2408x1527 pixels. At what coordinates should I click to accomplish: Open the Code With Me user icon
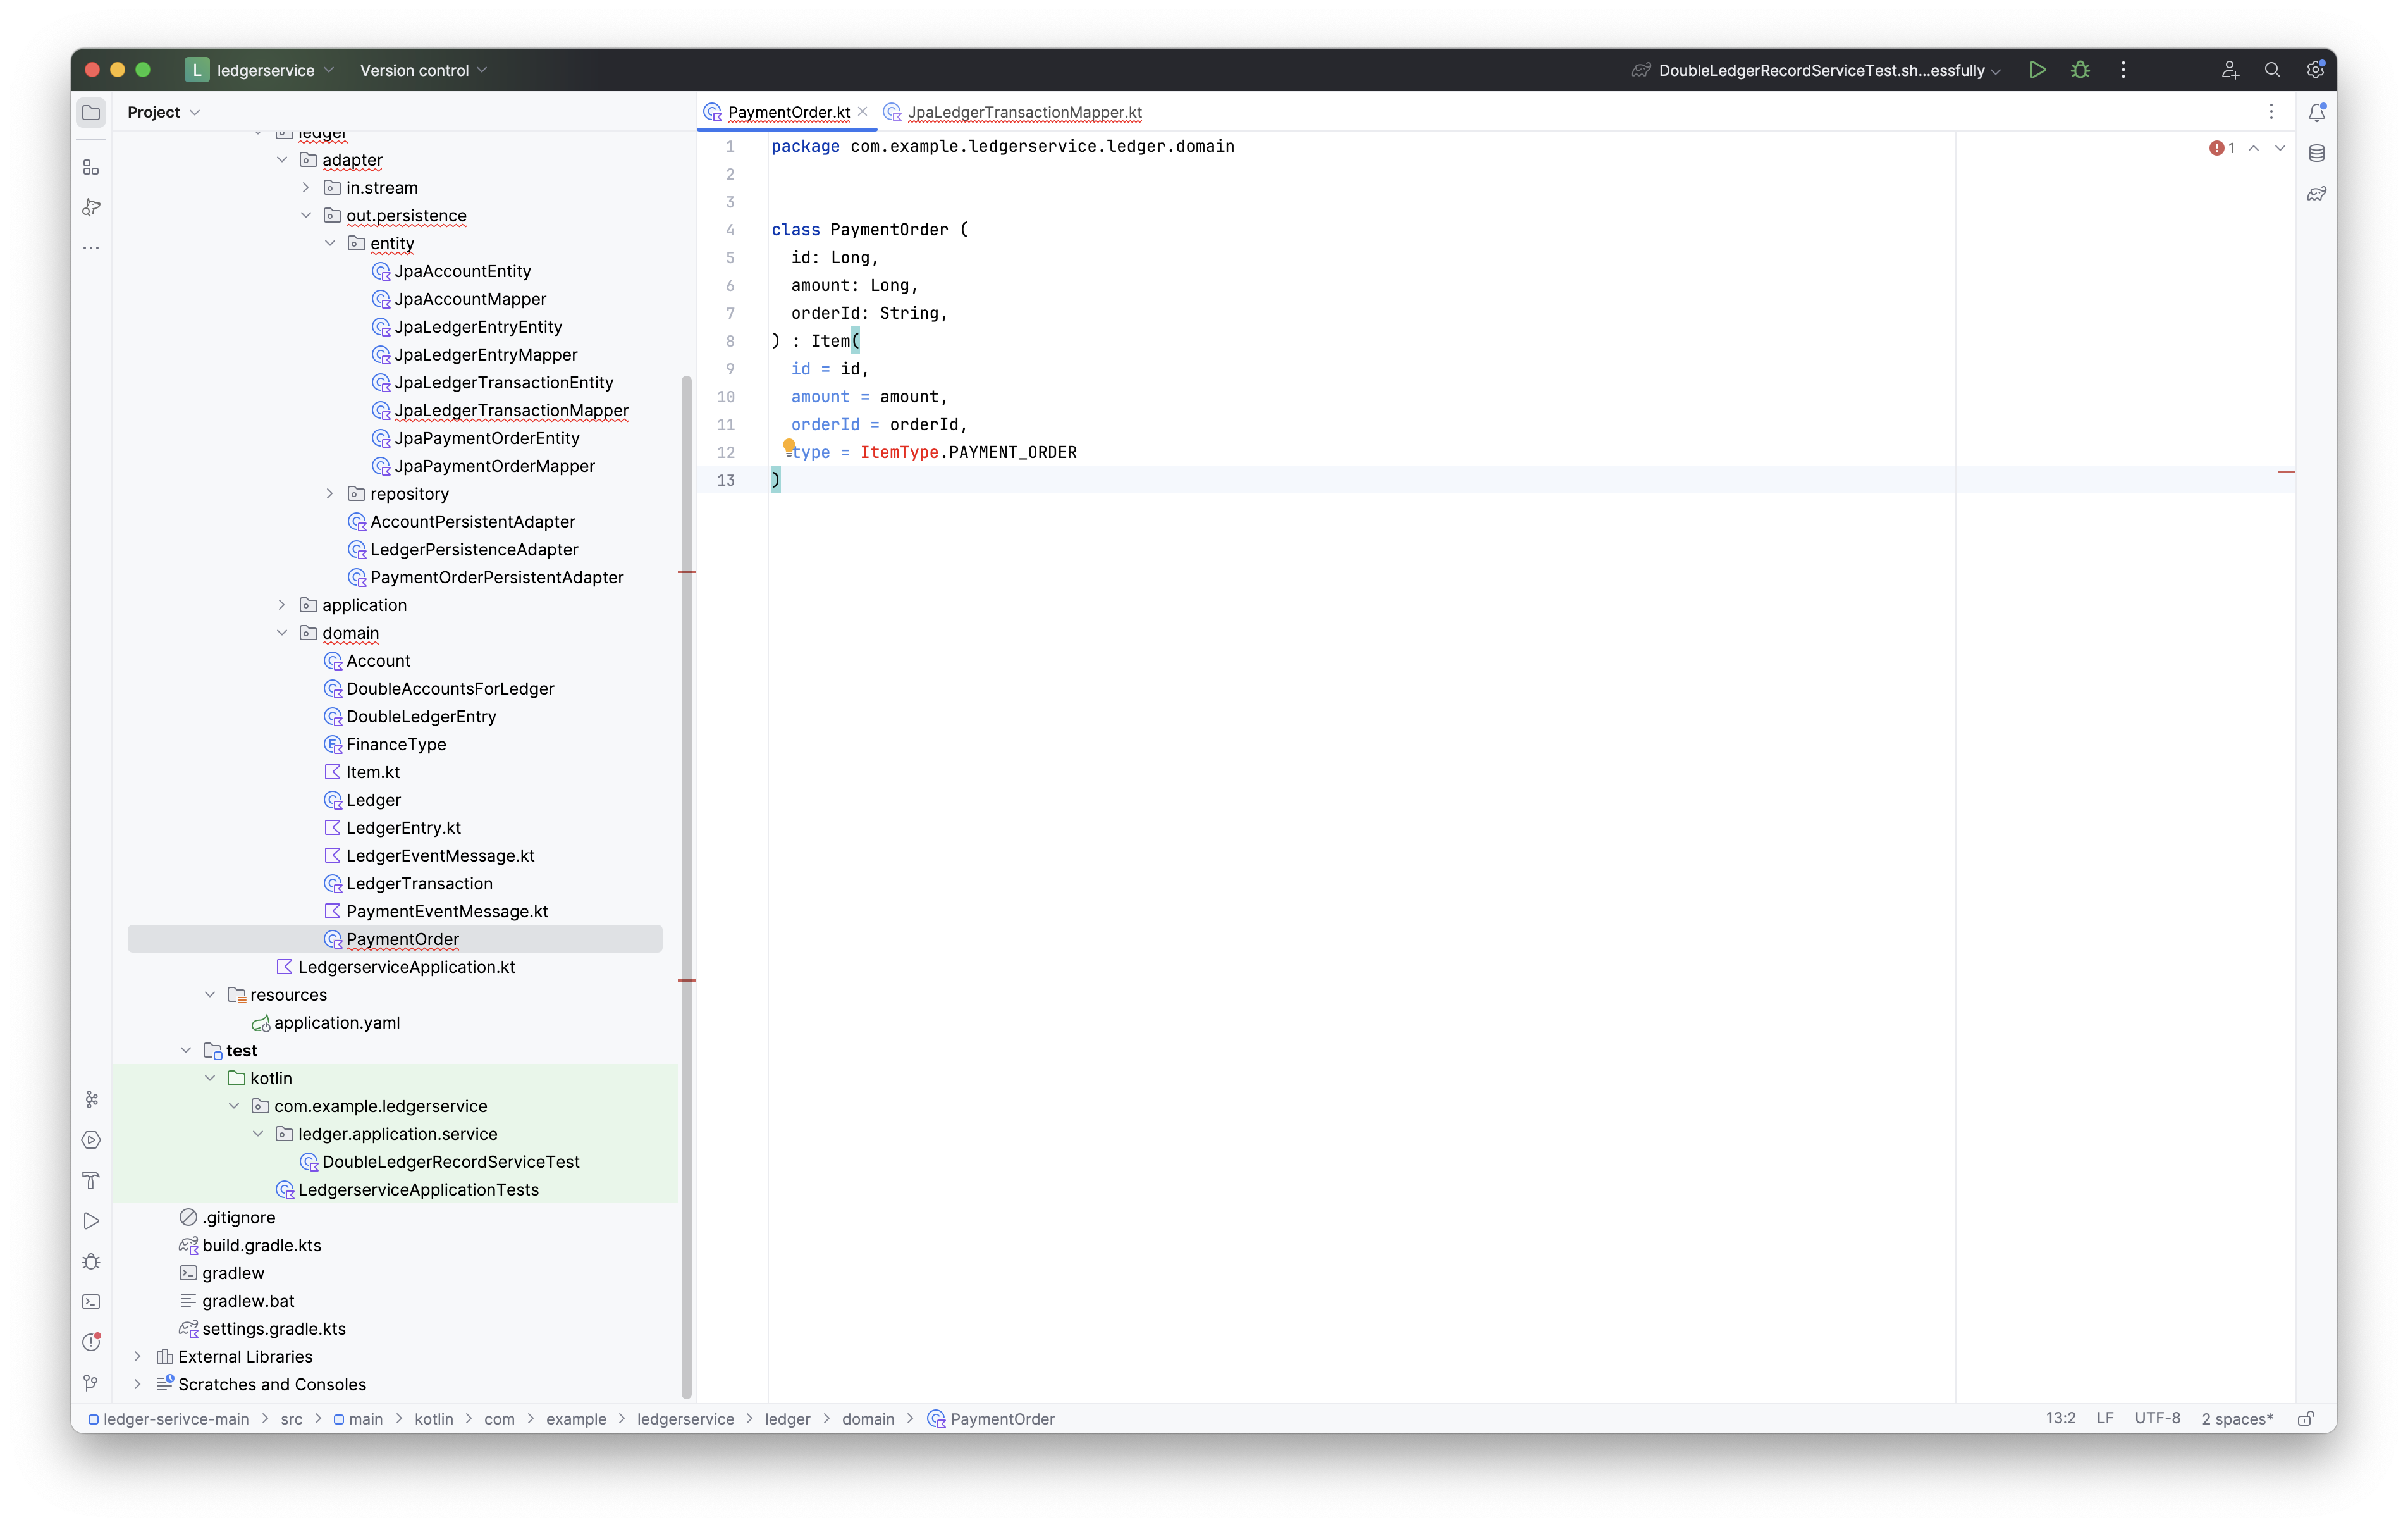(x=2230, y=70)
